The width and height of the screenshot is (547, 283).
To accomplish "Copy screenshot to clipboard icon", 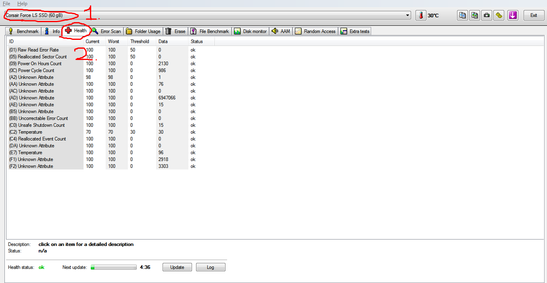I will (475, 15).
